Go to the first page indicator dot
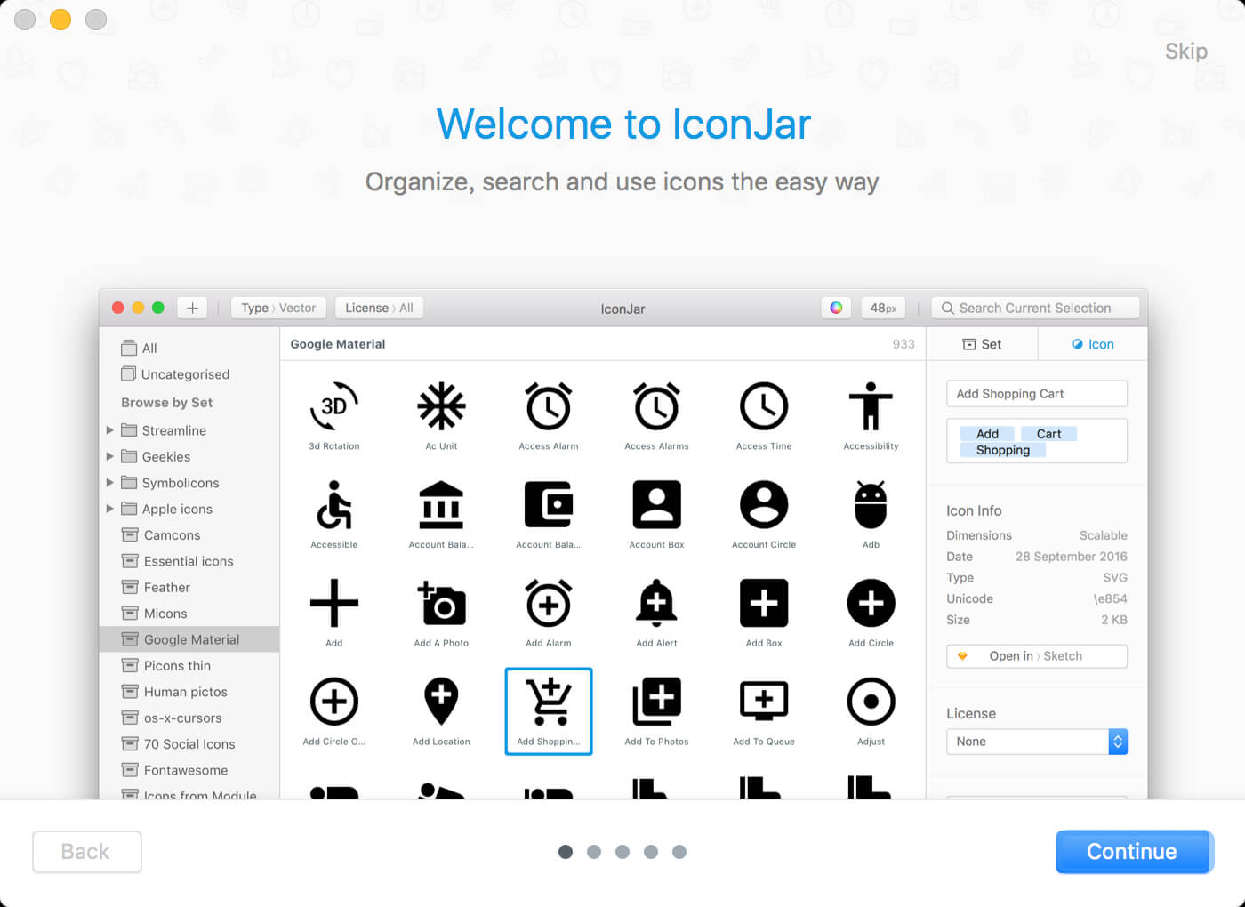Image resolution: width=1245 pixels, height=907 pixels. point(566,852)
